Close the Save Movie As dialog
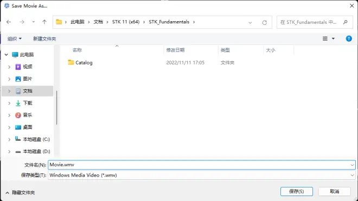 point(352,6)
